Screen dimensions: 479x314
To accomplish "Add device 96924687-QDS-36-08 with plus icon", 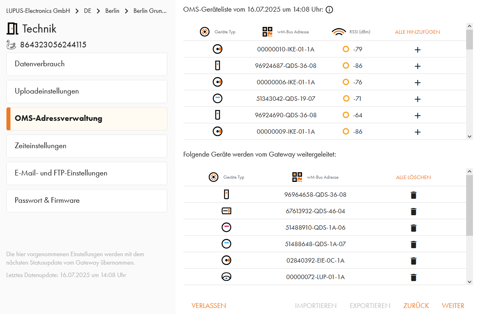I will (417, 66).
